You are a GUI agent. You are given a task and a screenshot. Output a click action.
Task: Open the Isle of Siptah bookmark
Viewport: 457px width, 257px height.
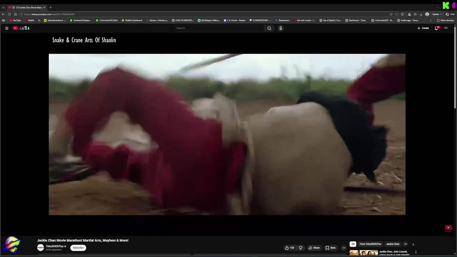pos(330,20)
